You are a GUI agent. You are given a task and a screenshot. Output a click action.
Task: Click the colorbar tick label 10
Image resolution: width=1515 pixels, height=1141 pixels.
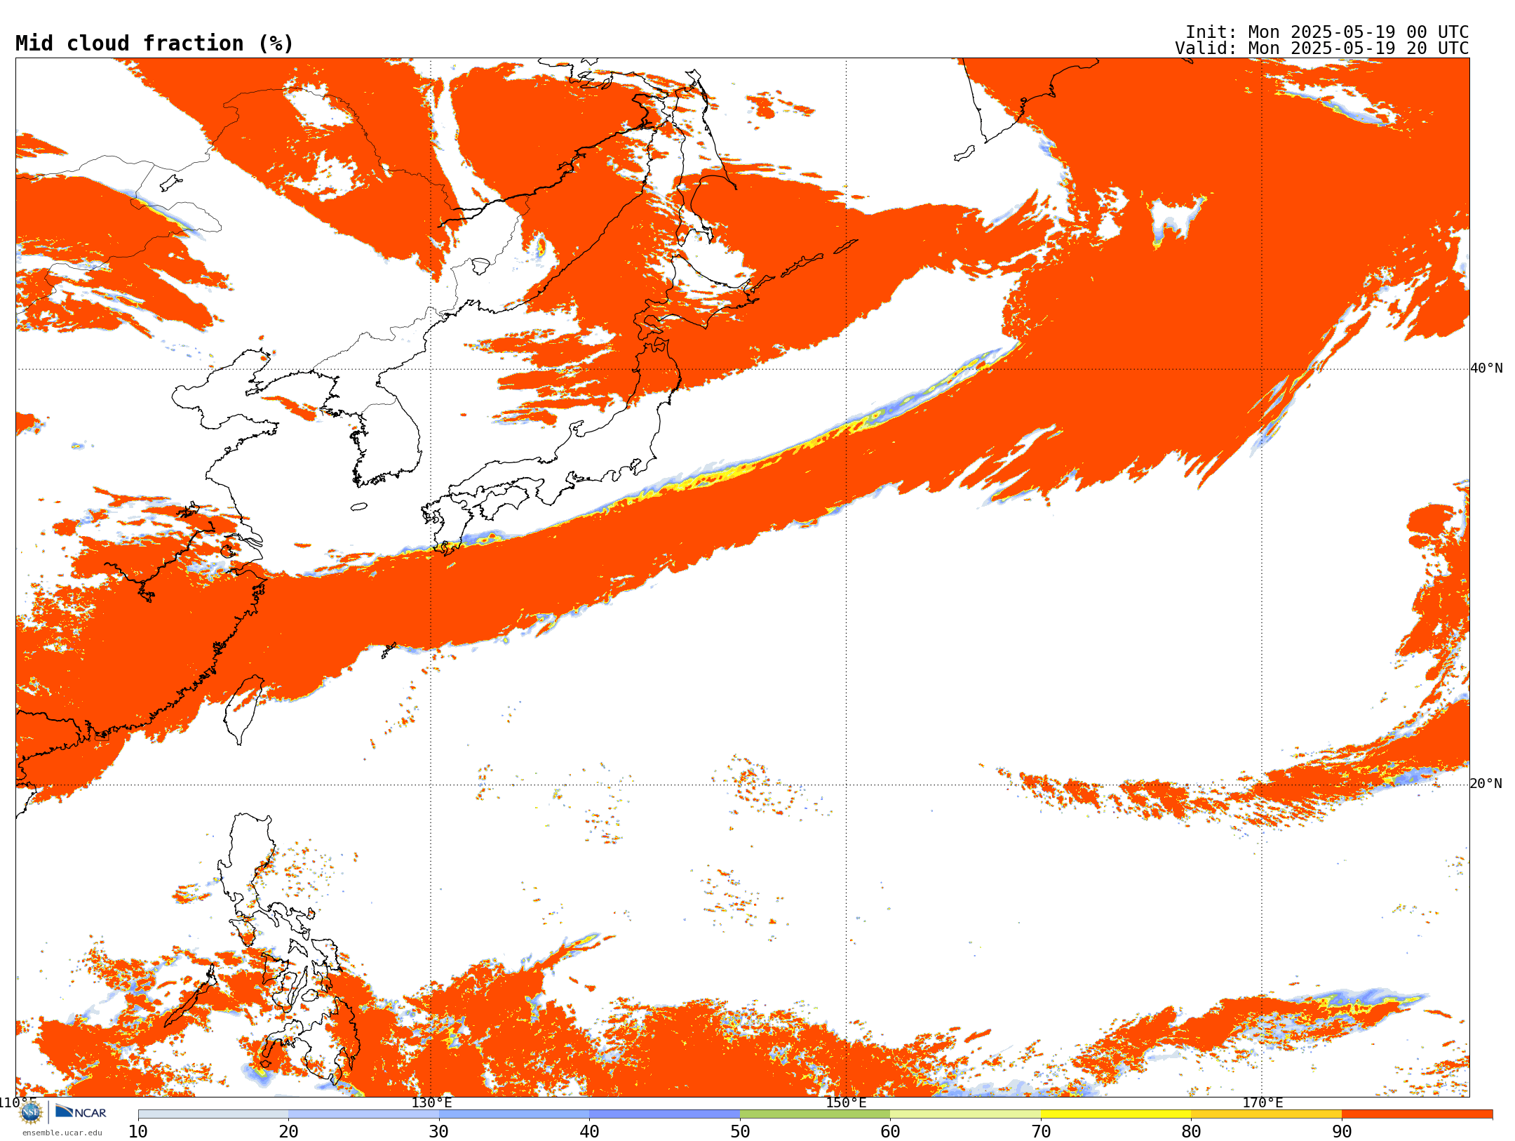tap(138, 1132)
